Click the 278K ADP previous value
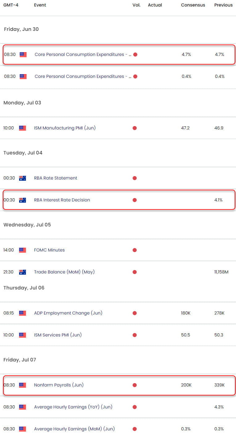236x435 pixels. [219, 313]
